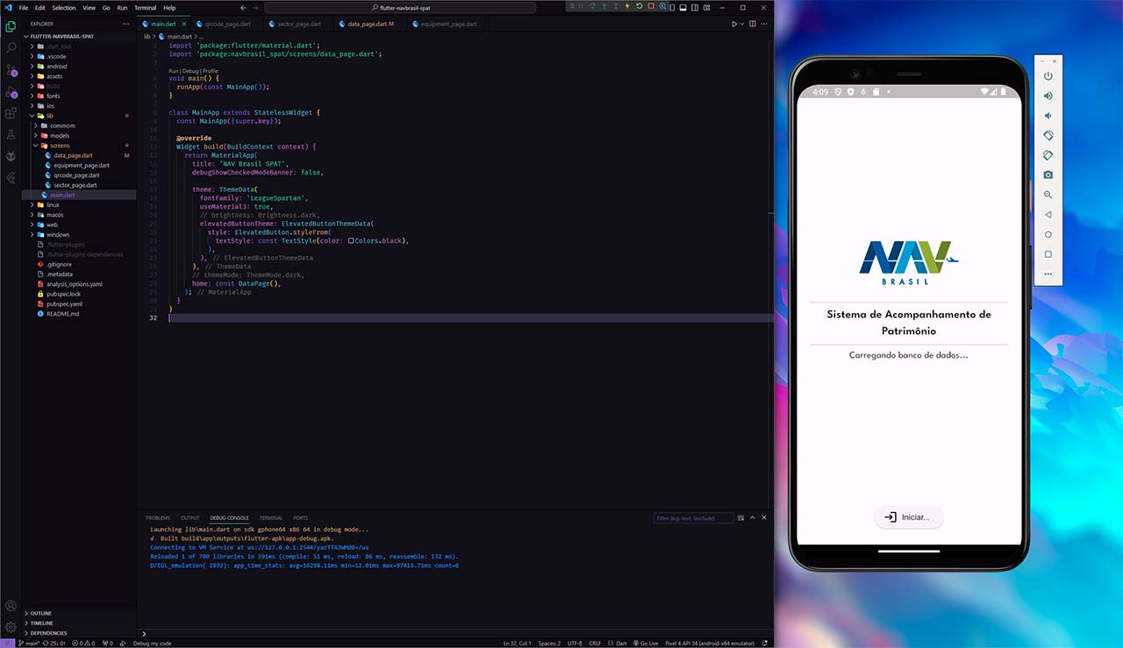Click the emulator screenshot camera icon
1123x648 pixels.
pyautogui.click(x=1048, y=175)
